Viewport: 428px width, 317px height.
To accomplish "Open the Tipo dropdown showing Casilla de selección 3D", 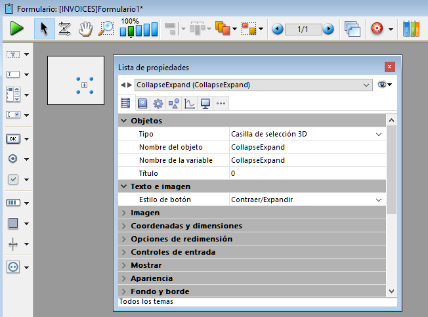I will [378, 134].
